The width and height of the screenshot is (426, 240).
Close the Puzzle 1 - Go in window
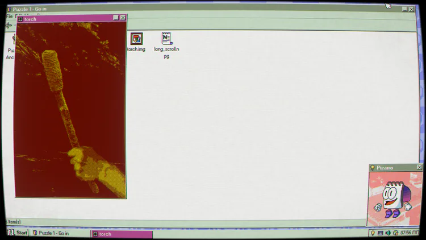(412, 9)
